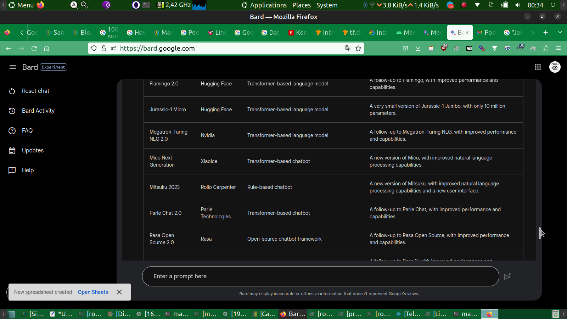Open the system volume control
The width and height of the screenshot is (567, 319).
point(518,5)
